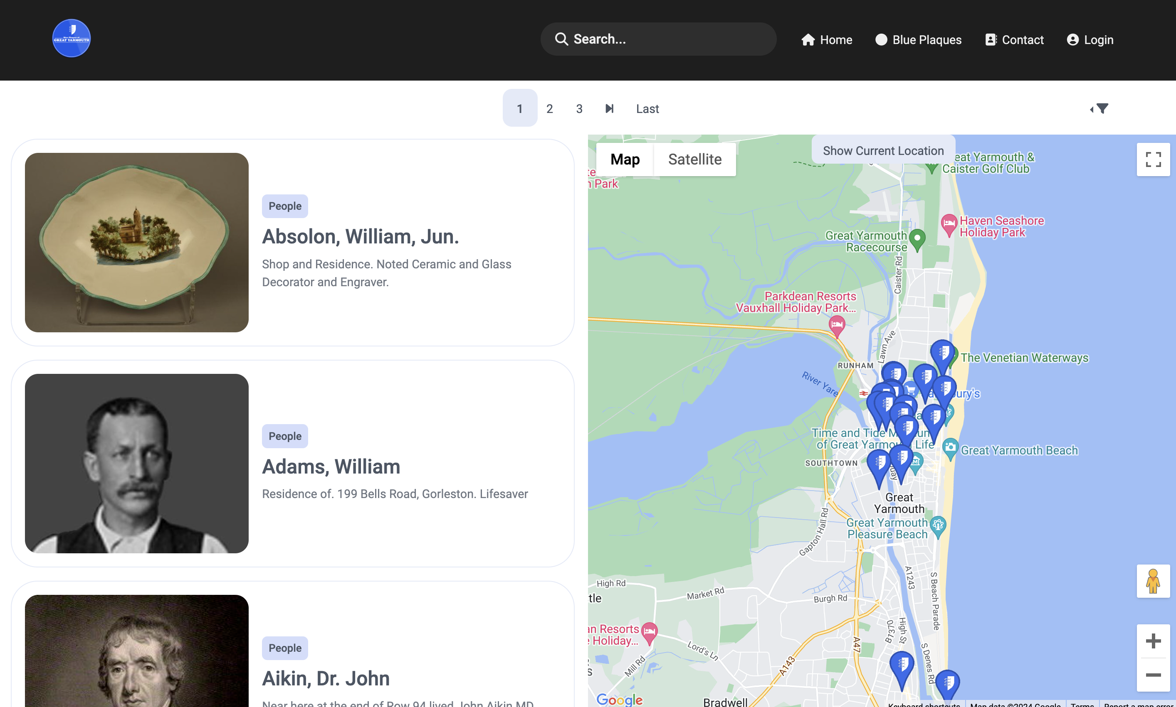The image size is (1176, 707).
Task: Zoom out on the map
Action: pyautogui.click(x=1153, y=675)
